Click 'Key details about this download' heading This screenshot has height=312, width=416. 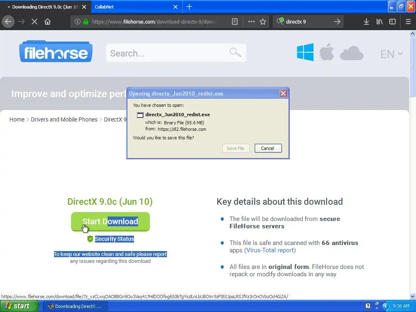click(279, 201)
